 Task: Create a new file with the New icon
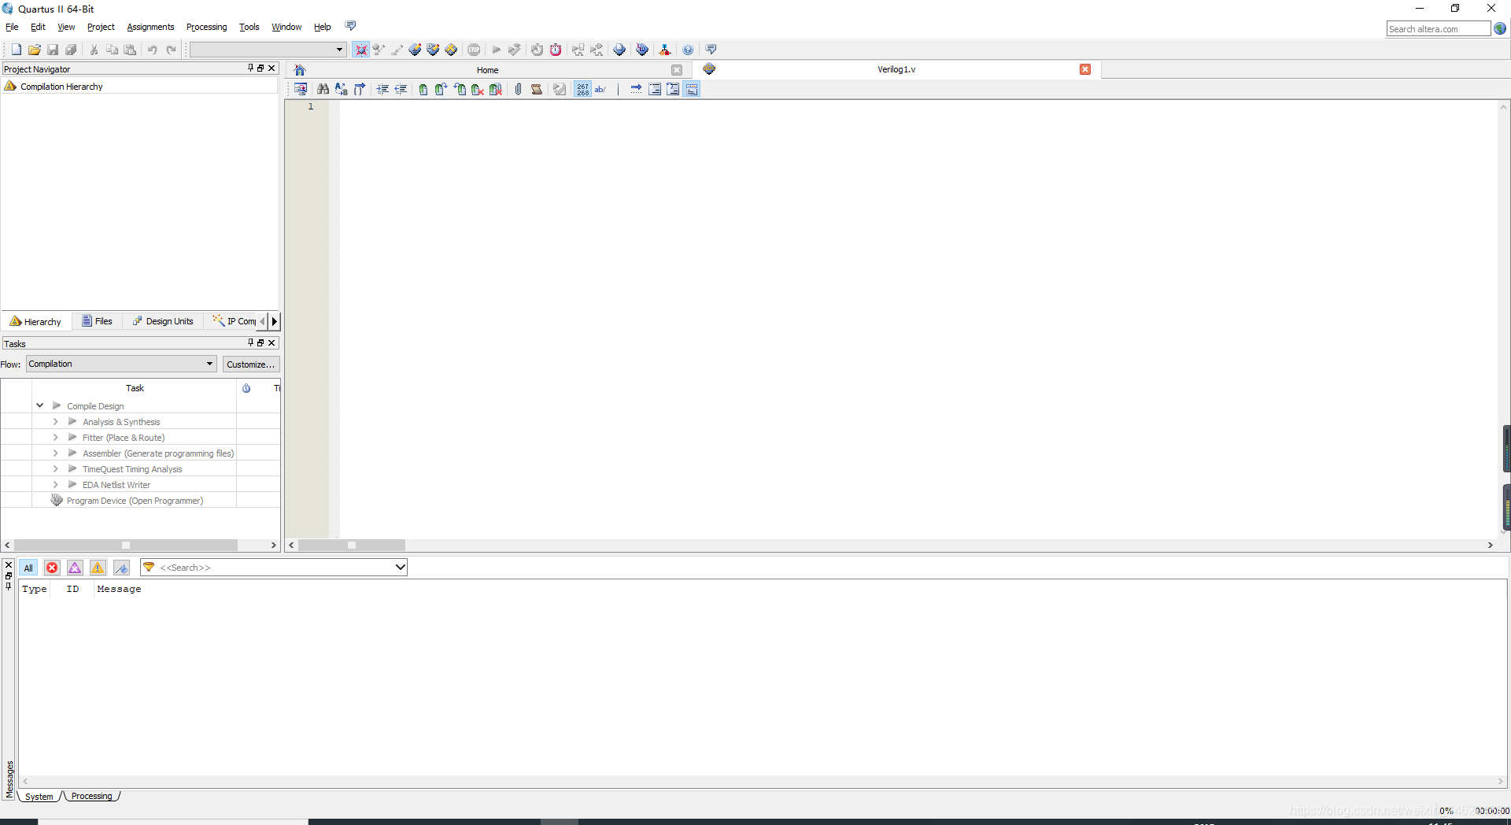(x=16, y=50)
